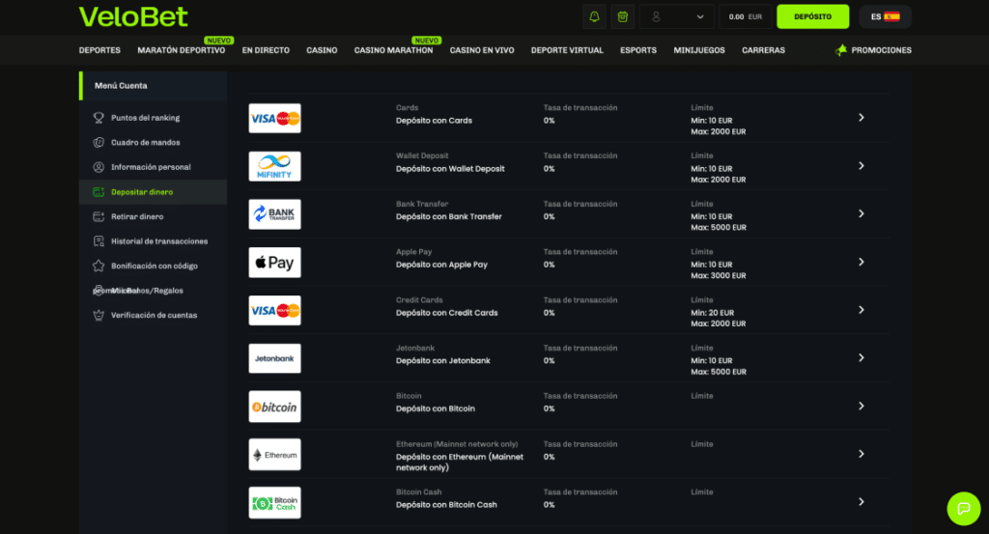This screenshot has height=534, width=989.
Task: Open the gift box icon in header
Action: [623, 17]
